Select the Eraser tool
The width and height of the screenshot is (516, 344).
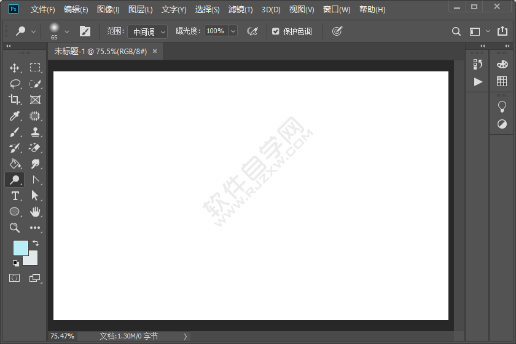coord(34,148)
